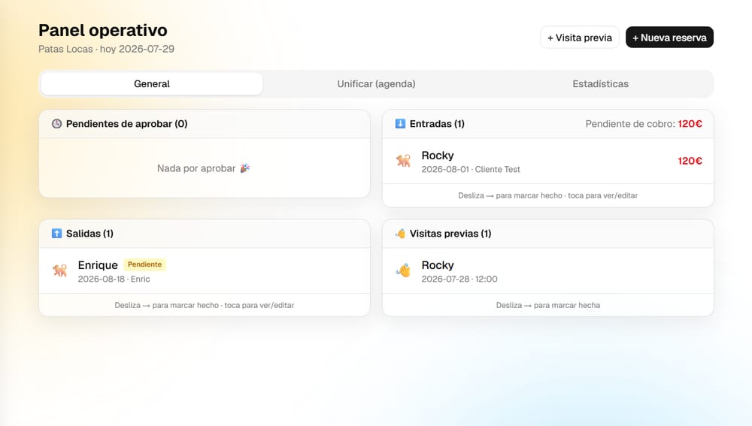Click the waving hand icon beside Rocky visit

(x=403, y=270)
